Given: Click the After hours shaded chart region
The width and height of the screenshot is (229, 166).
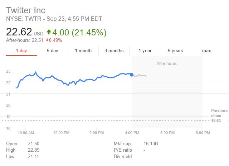Looking at the screenshot, I should coord(167,97).
